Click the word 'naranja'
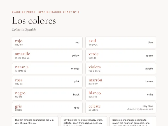 point(22,67)
